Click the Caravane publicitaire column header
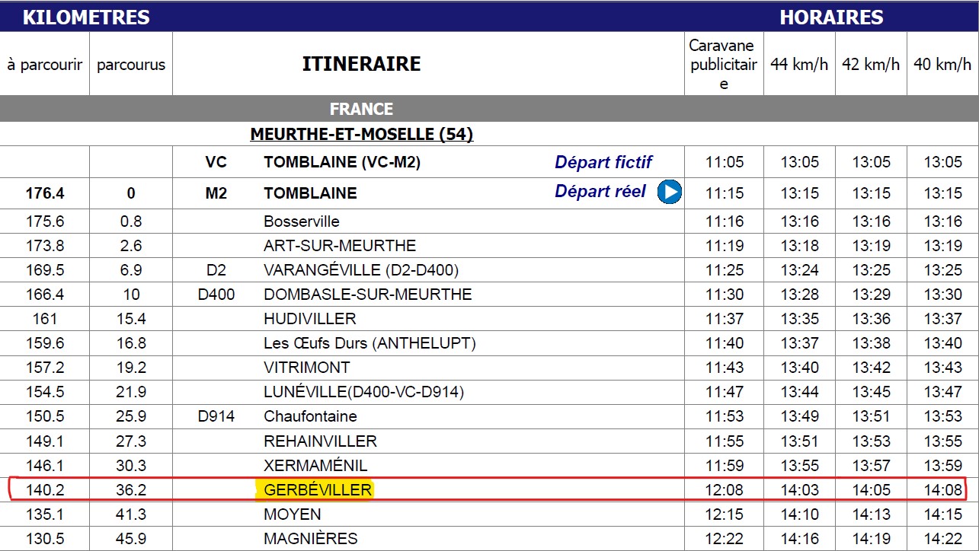Image resolution: width=979 pixels, height=551 pixels. [724, 64]
